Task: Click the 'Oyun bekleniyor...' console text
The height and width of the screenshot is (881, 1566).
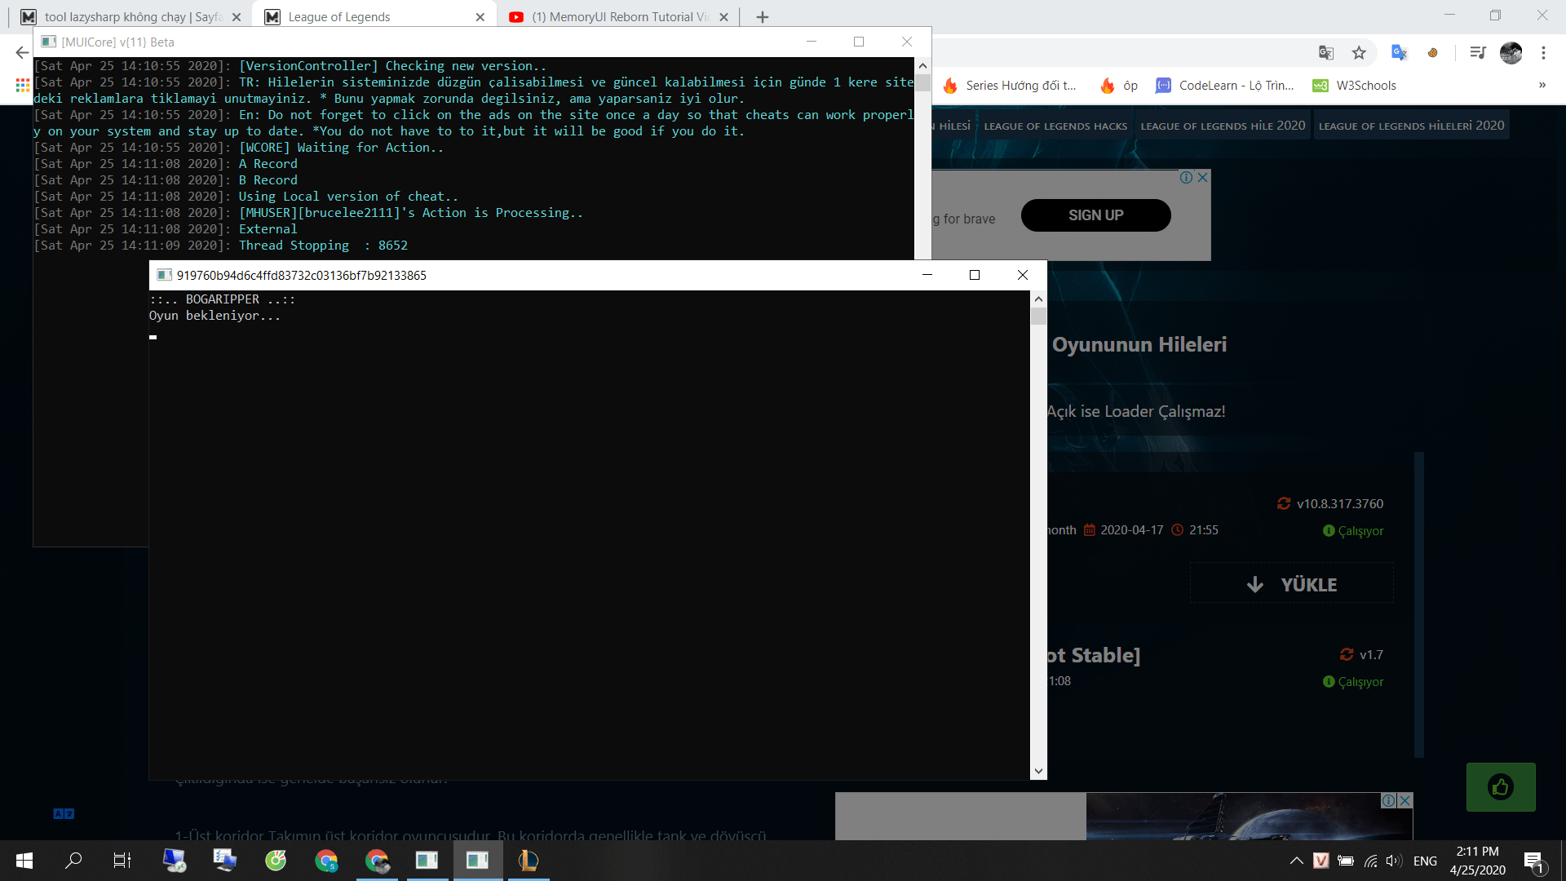Action: [x=215, y=316]
